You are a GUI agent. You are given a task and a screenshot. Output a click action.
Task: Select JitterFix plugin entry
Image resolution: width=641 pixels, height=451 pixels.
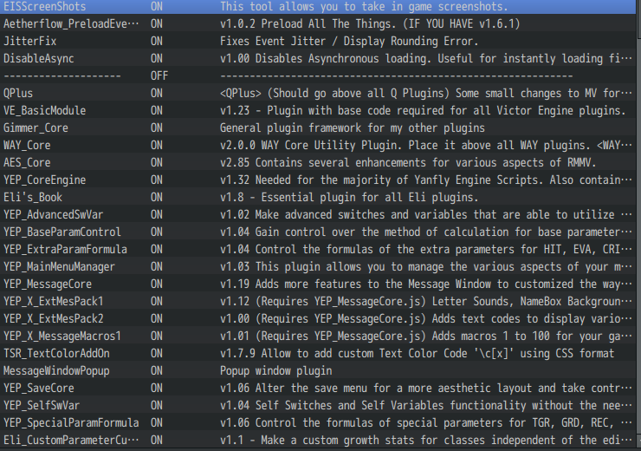click(x=29, y=41)
